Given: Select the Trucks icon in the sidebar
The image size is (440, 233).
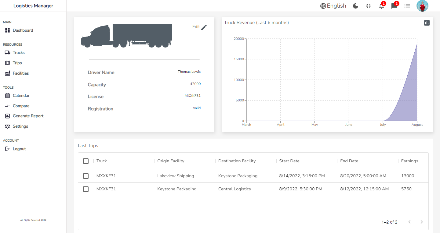Looking at the screenshot, I should pyautogui.click(x=7, y=52).
